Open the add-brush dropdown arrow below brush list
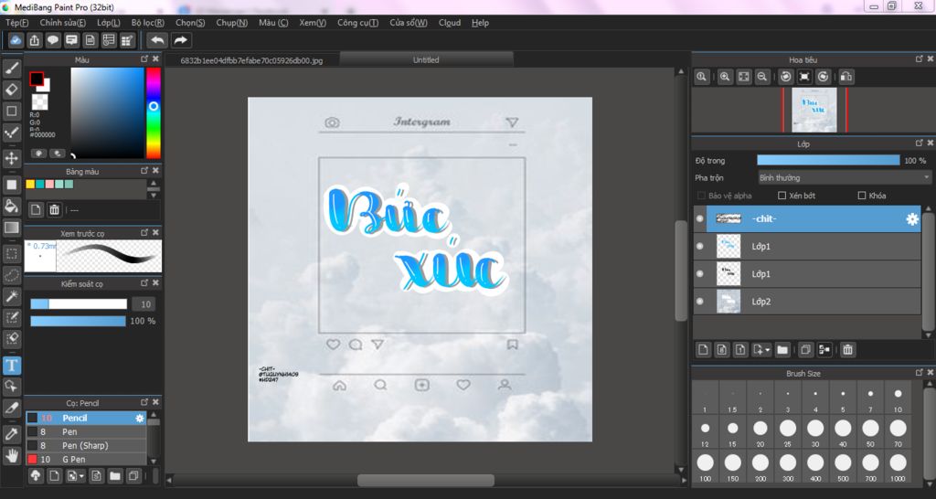936x499 pixels. coord(80,476)
